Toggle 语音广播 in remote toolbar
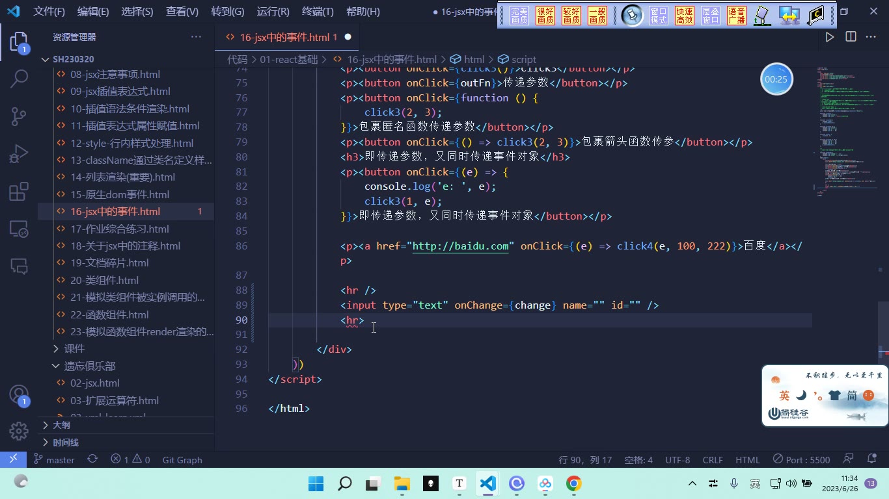Viewport: 889px width, 499px height. (737, 16)
